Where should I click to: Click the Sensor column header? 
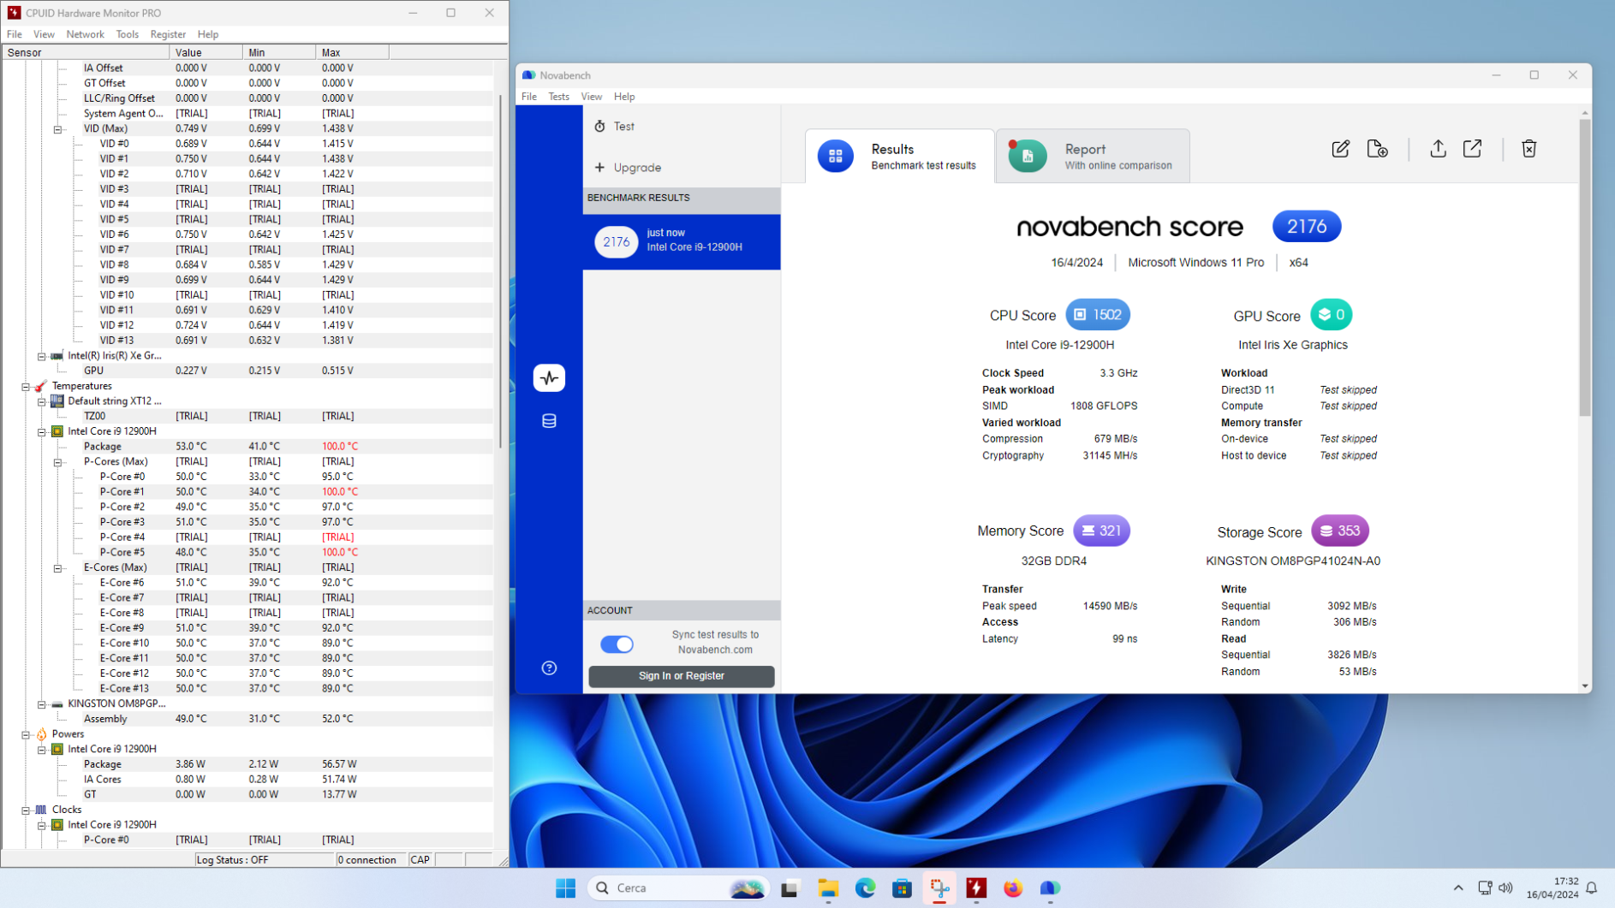coord(86,52)
